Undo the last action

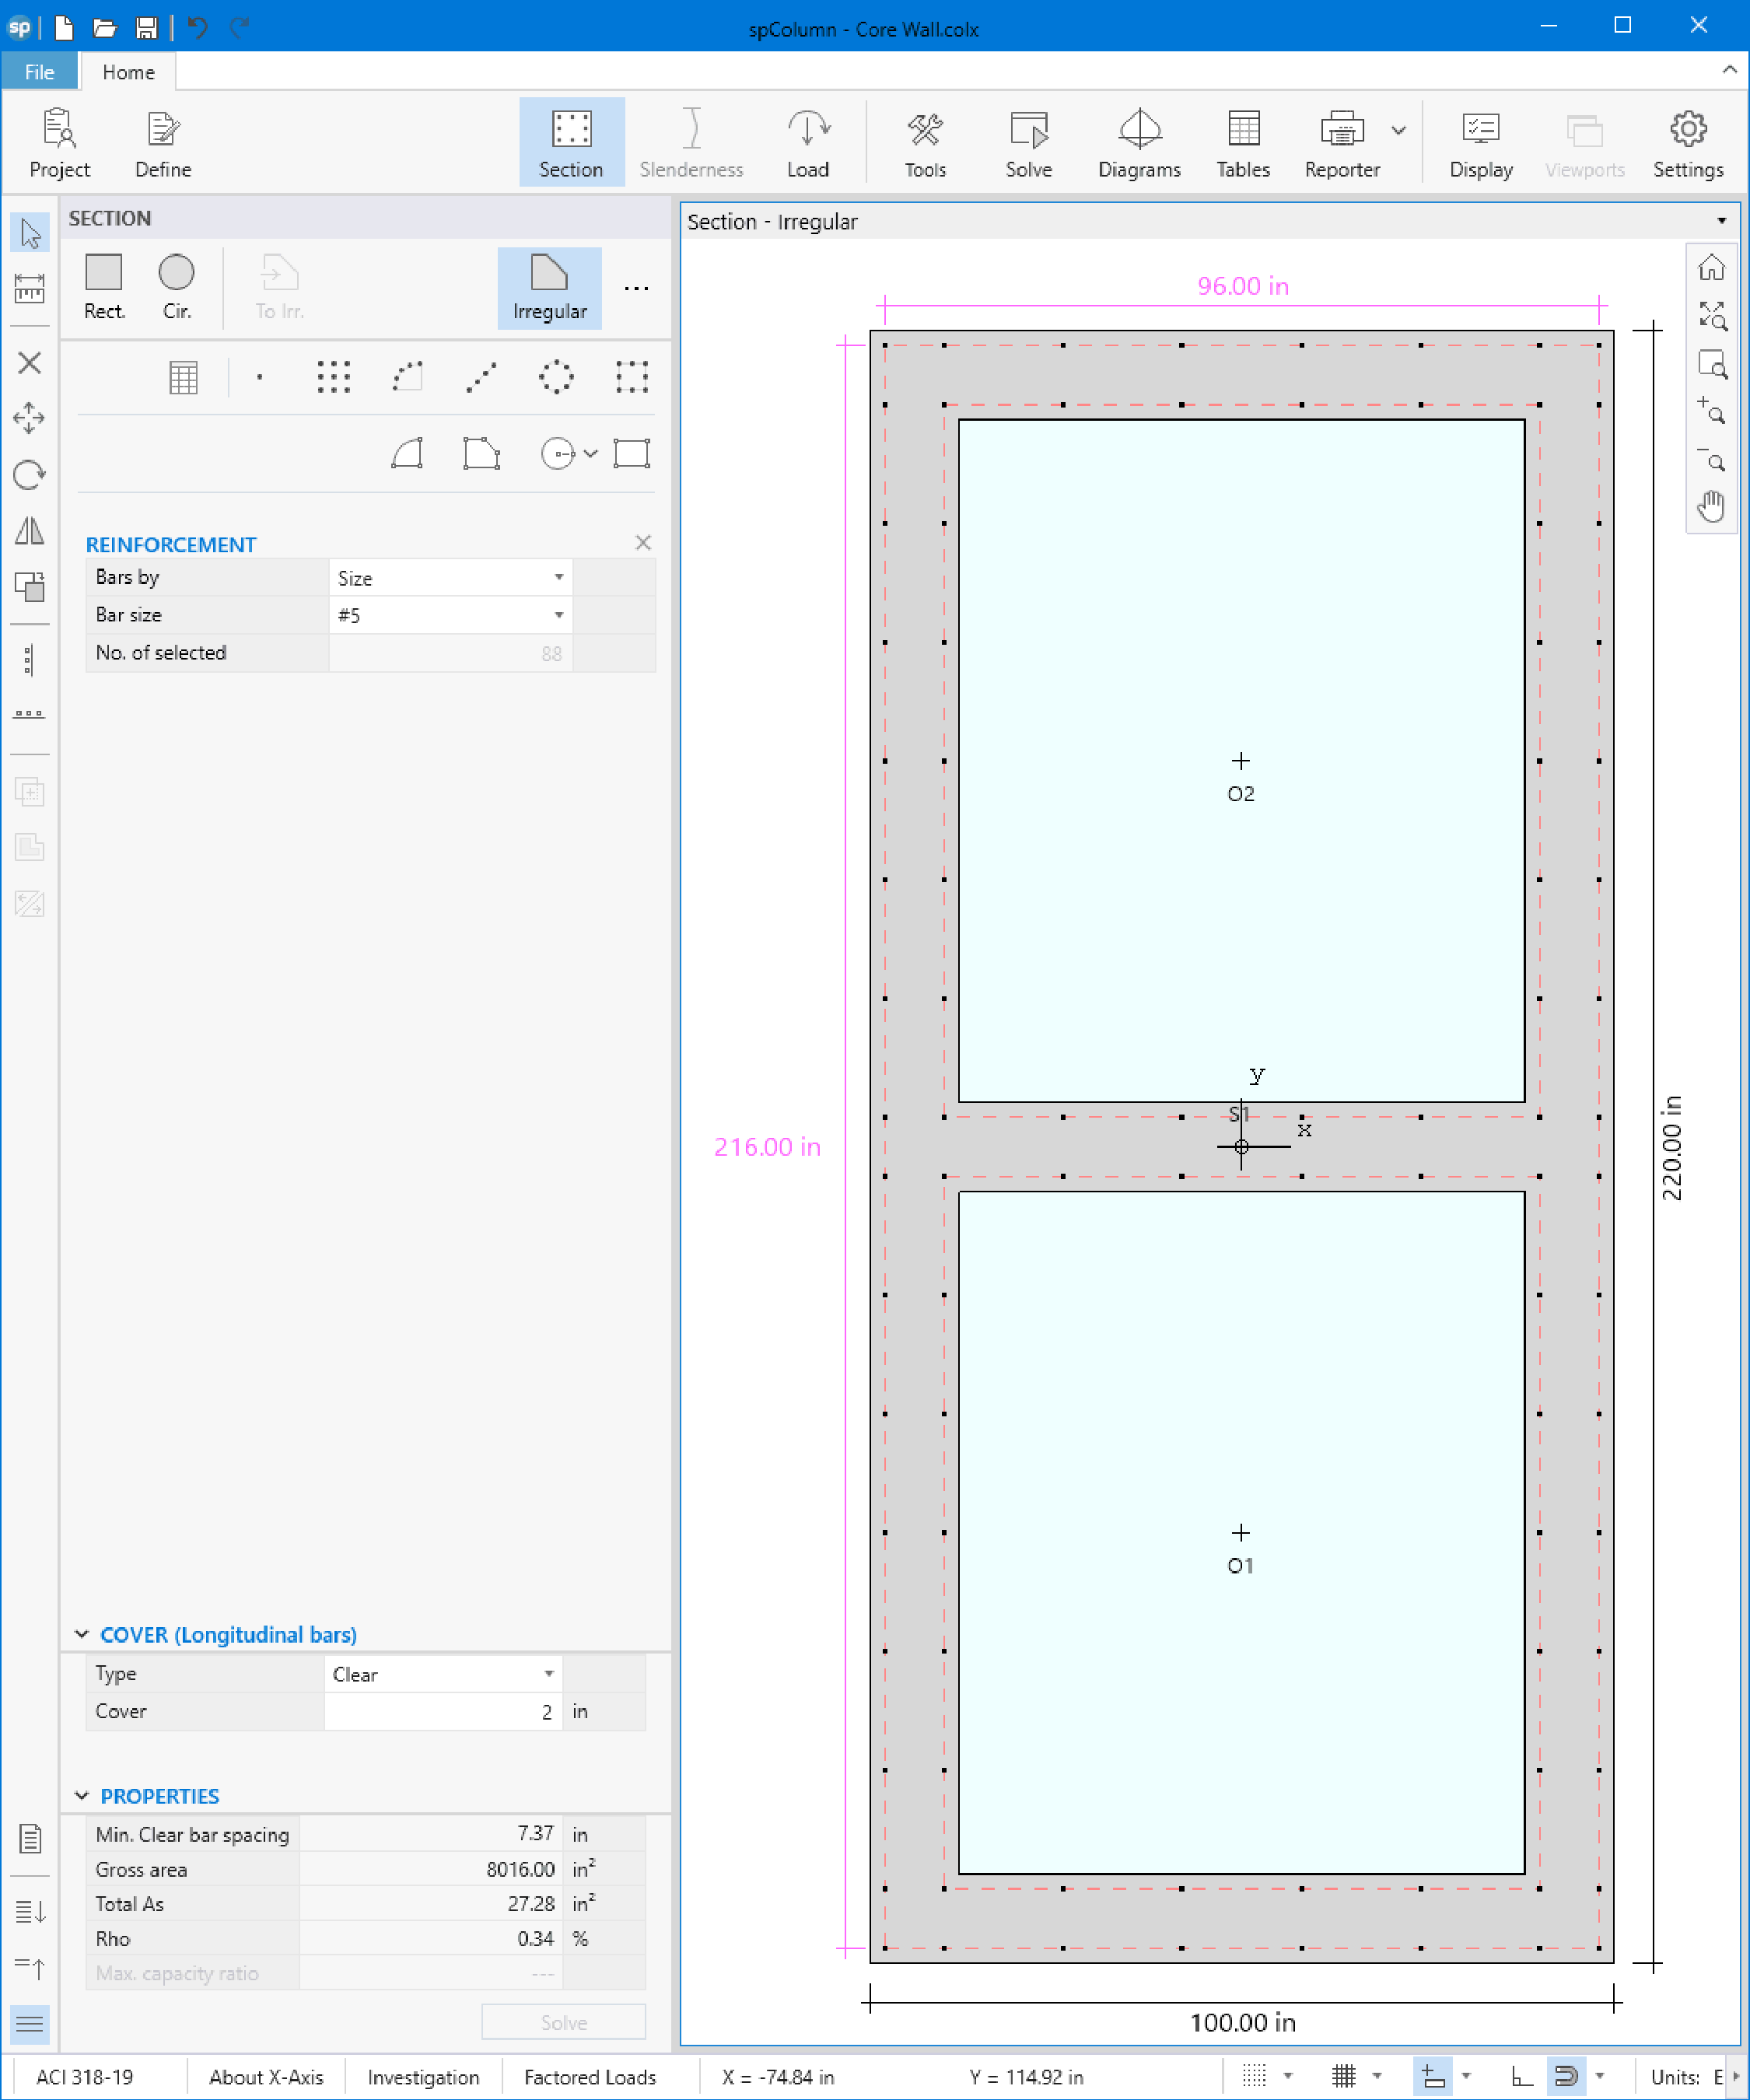197,27
